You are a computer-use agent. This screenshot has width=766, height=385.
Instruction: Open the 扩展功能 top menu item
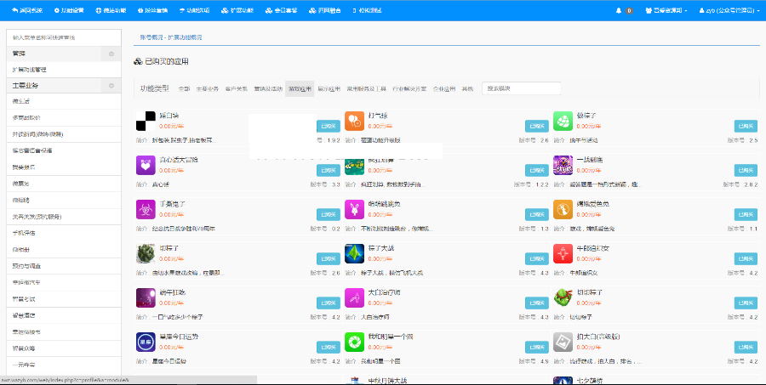pos(237,10)
